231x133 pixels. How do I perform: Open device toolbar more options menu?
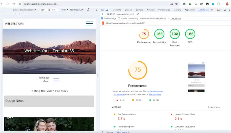click(96, 10)
